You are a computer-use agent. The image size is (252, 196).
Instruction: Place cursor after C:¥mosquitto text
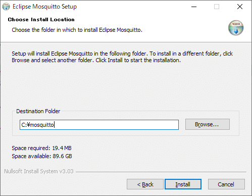(54, 125)
